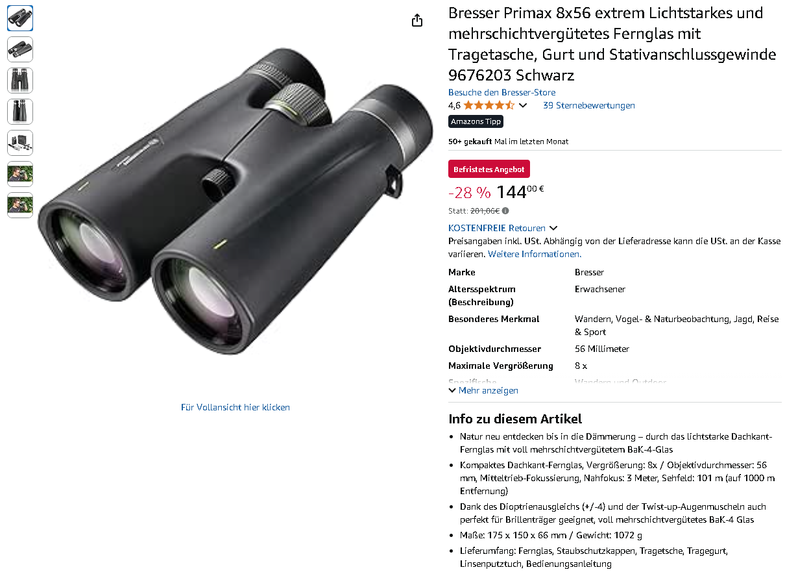
Task: Select the thumbnail of the man using binoculars
Action: [20, 174]
